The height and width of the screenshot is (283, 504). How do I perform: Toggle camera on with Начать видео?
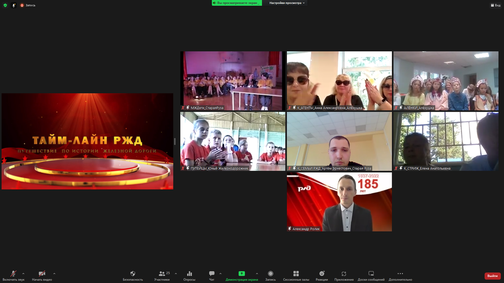point(42,274)
